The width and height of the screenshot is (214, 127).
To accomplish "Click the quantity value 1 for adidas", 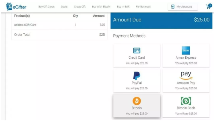I will tap(75, 25).
